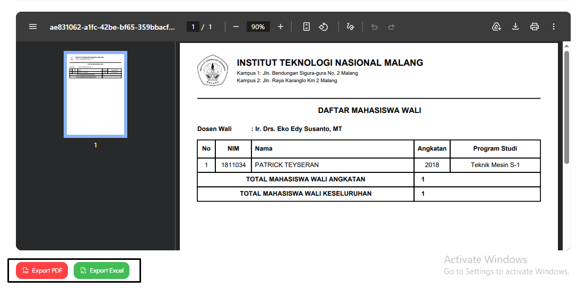Image resolution: width=585 pixels, height=288 pixels.
Task: Download the PDF file
Action: [x=515, y=27]
